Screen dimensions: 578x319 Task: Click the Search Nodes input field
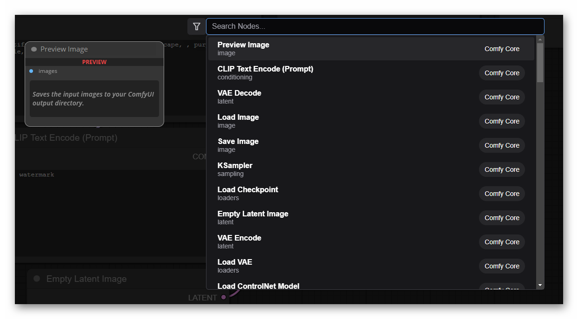[375, 26]
